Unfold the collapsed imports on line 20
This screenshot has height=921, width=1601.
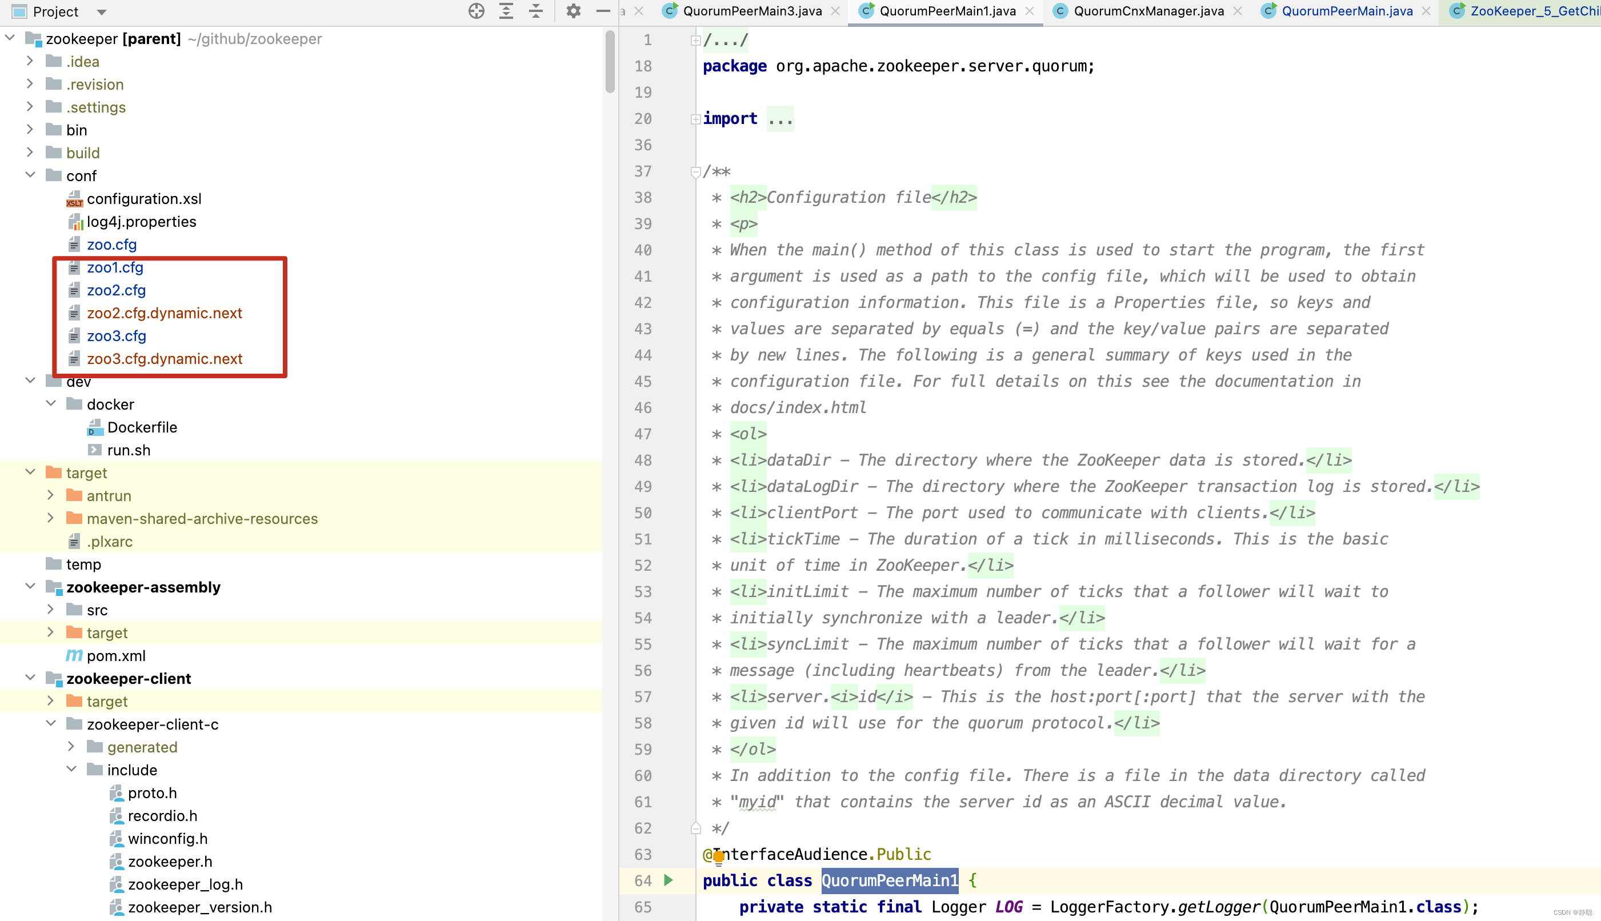695,119
